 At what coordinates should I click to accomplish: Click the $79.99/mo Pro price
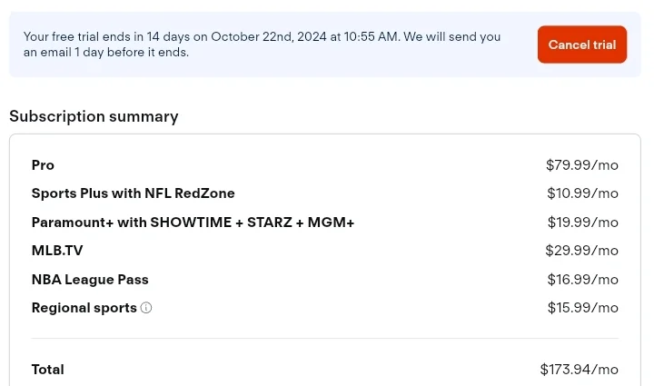(x=582, y=165)
